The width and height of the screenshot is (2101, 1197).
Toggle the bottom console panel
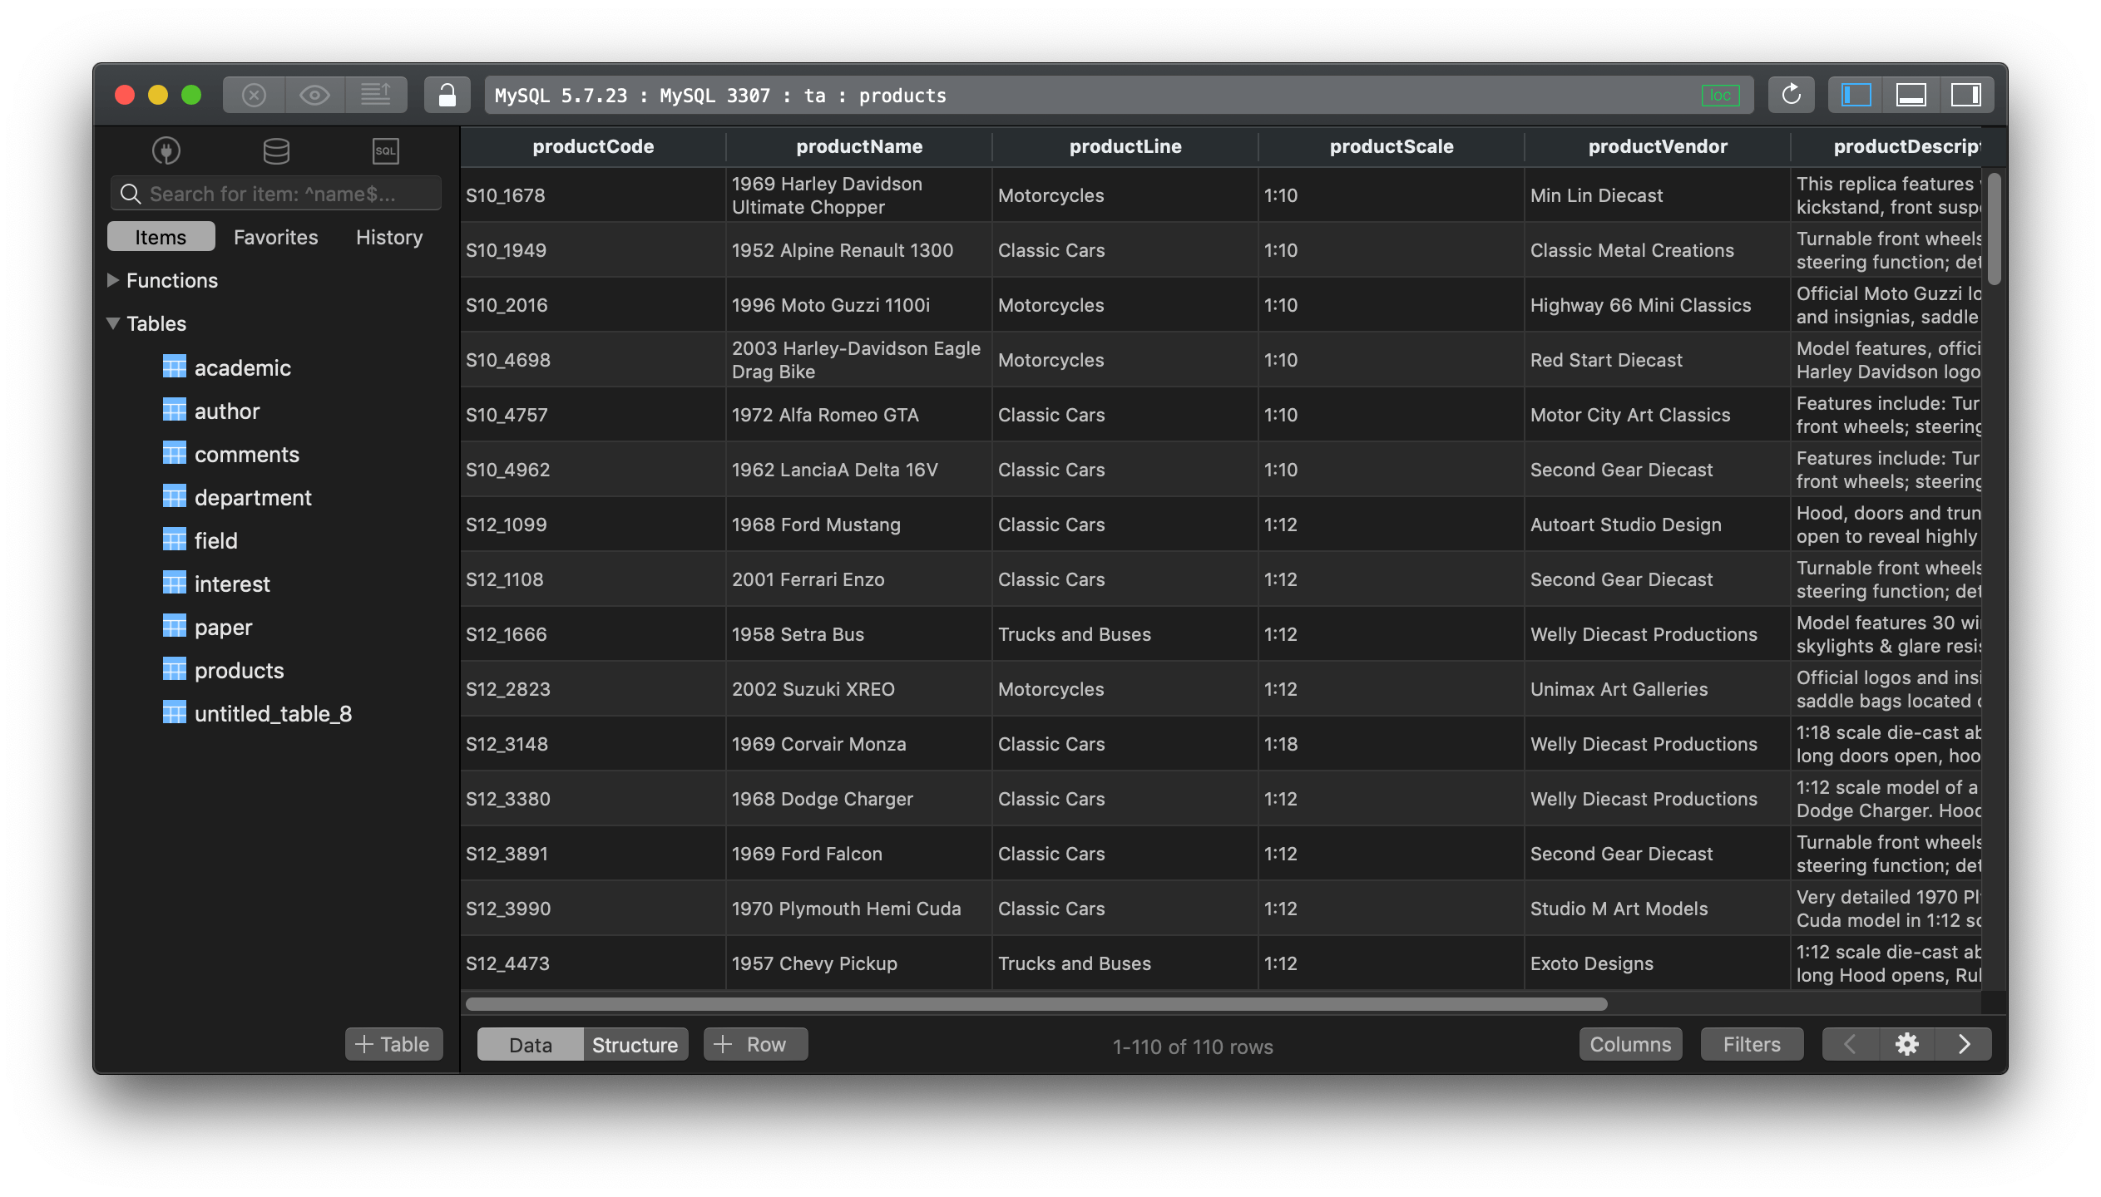coord(1911,95)
